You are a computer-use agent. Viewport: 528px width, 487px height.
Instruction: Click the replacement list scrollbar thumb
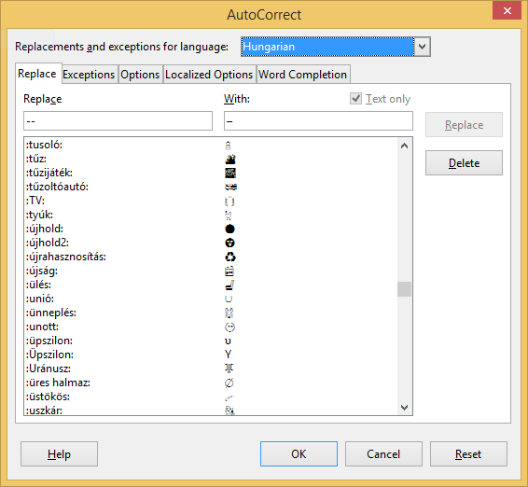405,289
